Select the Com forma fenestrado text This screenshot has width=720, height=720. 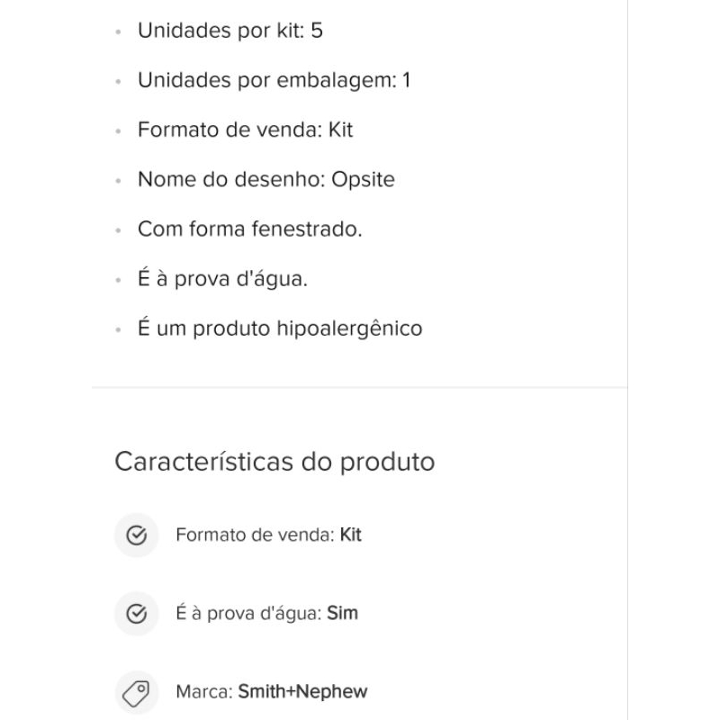pyautogui.click(x=250, y=229)
